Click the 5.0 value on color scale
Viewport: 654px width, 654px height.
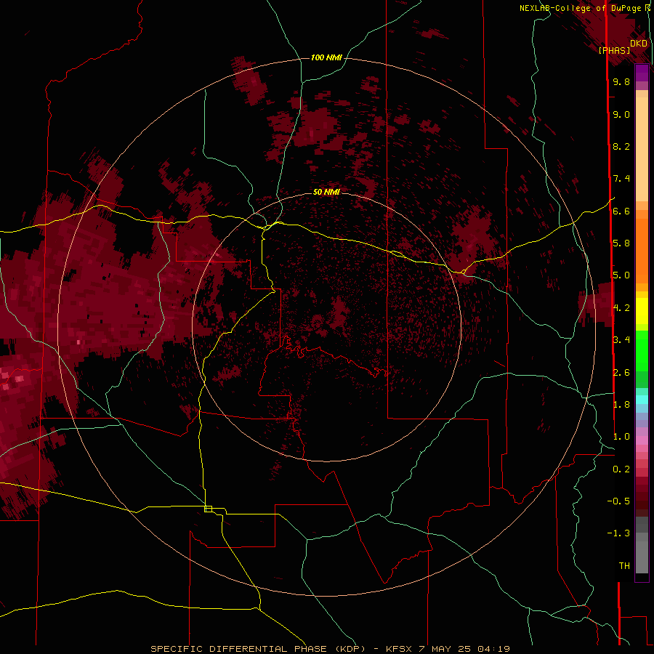click(621, 275)
